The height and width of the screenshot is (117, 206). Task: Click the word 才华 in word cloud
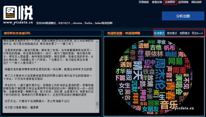(121, 71)
